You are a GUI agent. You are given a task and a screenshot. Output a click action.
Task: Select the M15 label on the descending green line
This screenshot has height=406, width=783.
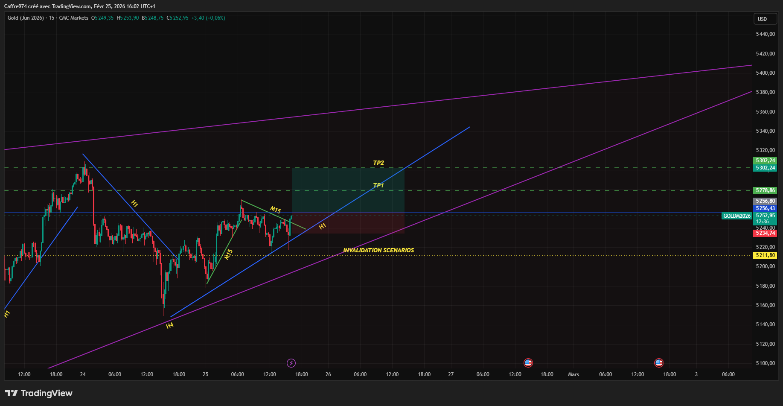coord(276,210)
